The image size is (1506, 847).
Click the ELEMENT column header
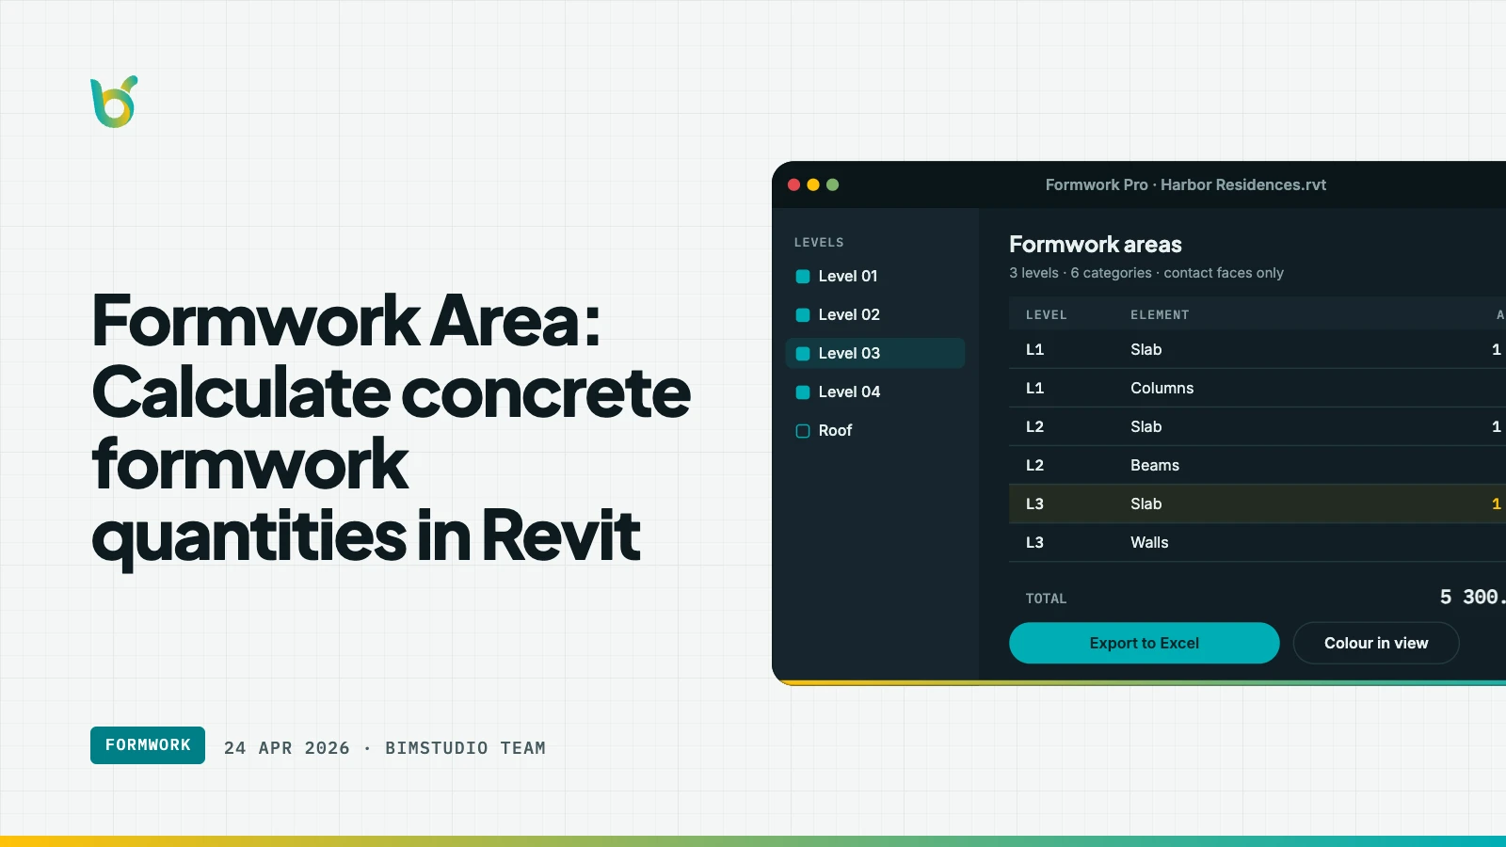(1160, 315)
